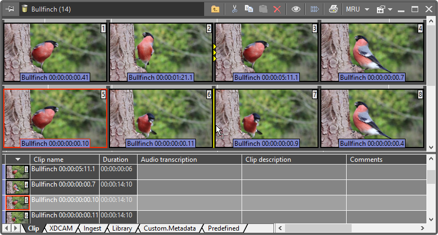Viewport: 438px width, 235px height.
Task: Click the triple-arrow sequence icon
Action: click(x=314, y=9)
